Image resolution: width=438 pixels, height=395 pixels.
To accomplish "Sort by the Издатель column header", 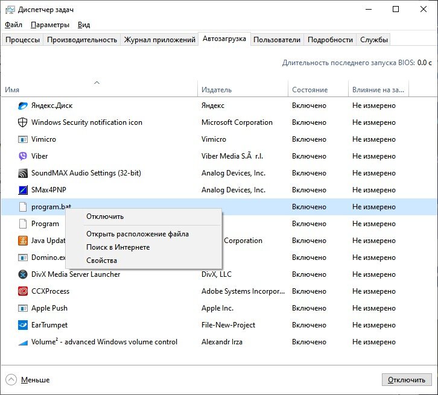I will [x=243, y=90].
